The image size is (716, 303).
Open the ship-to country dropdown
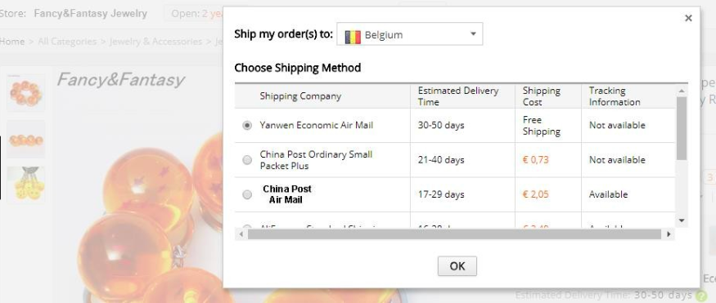click(410, 34)
